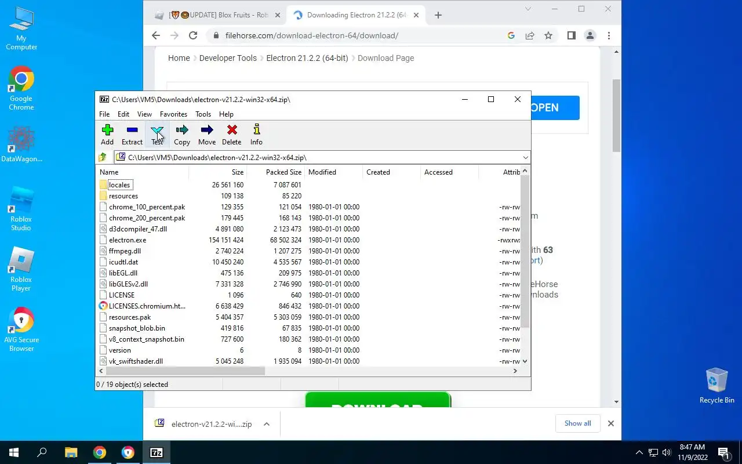Click the share page icon in Chrome
The height and width of the screenshot is (464, 742).
(x=530, y=35)
